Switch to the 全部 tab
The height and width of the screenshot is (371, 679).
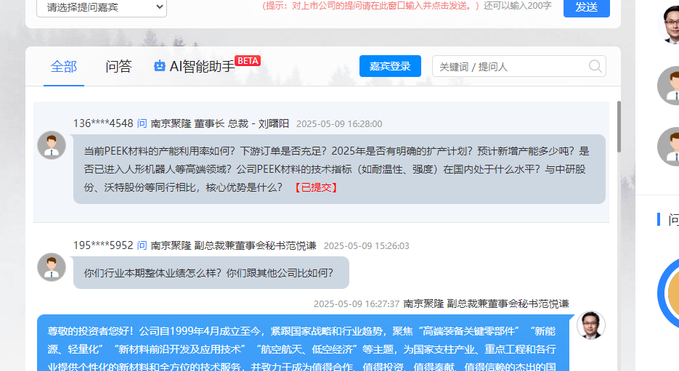[64, 67]
